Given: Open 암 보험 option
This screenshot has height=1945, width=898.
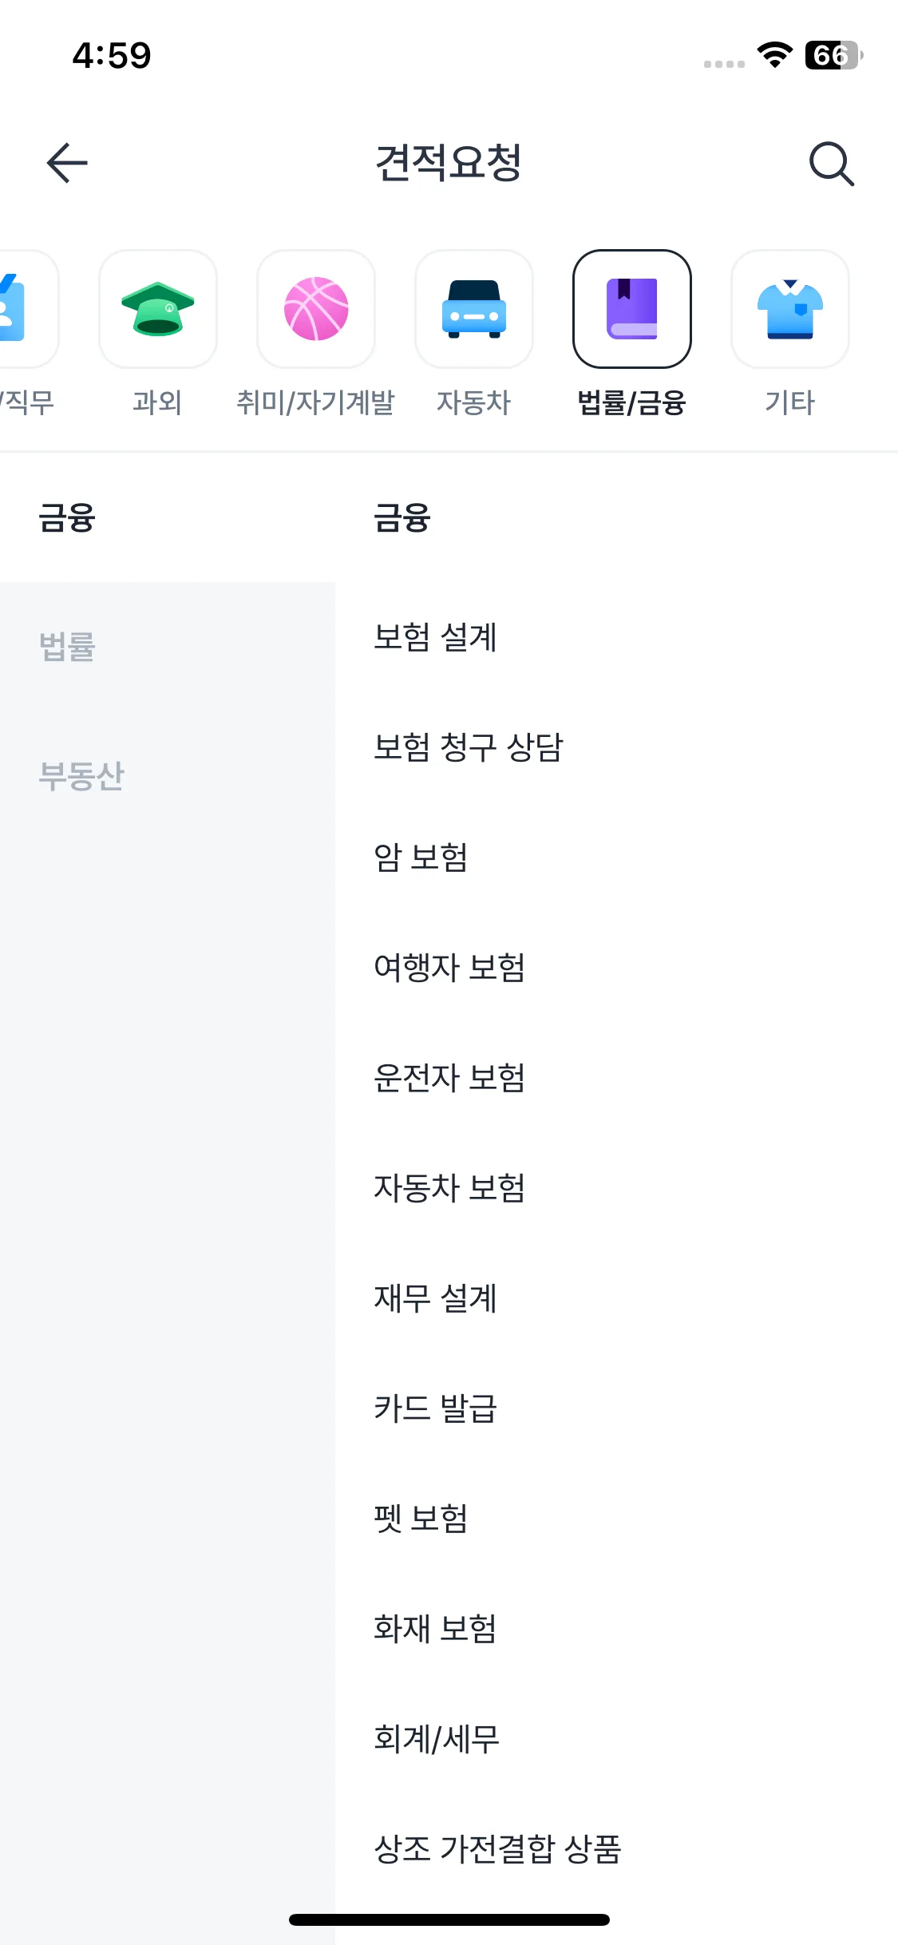Looking at the screenshot, I should [x=421, y=858].
